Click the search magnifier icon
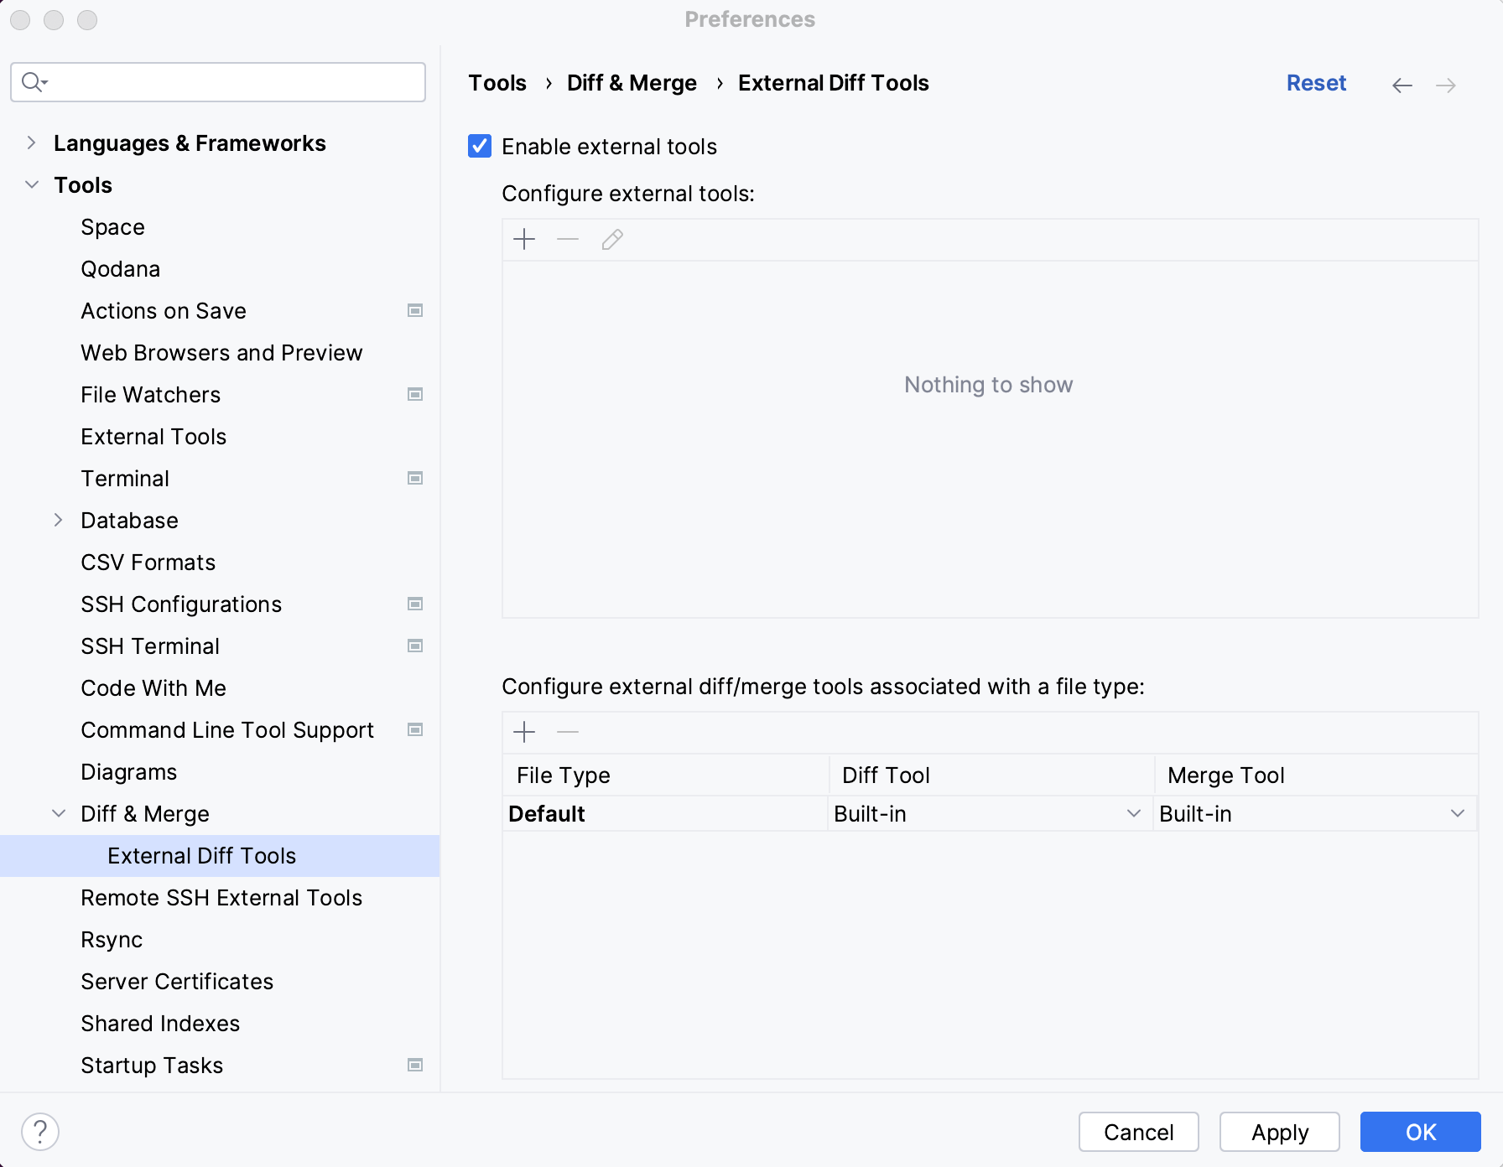The width and height of the screenshot is (1503, 1167). 32,81
